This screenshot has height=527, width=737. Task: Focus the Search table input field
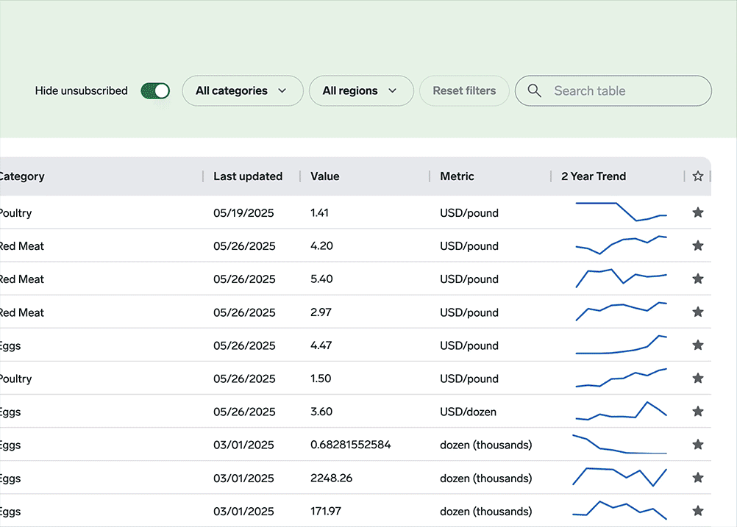613,90
